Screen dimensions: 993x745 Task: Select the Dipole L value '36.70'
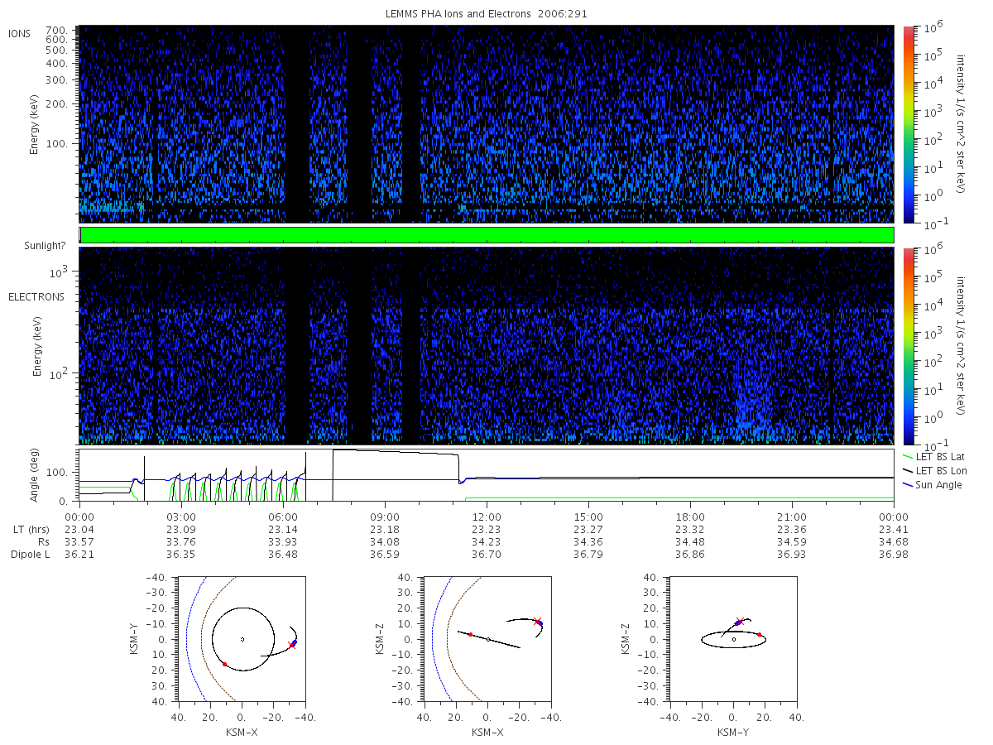(x=487, y=555)
